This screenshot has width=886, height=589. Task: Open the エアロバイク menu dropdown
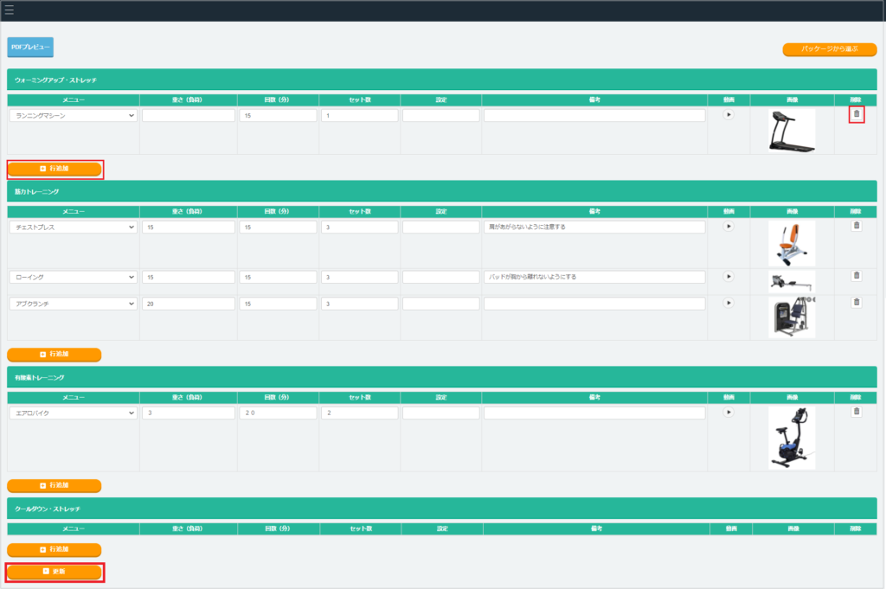click(x=74, y=413)
